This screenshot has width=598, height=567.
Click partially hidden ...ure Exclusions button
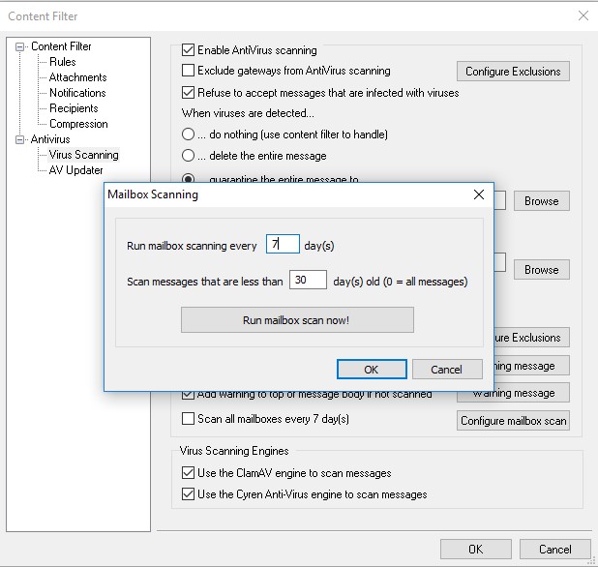click(531, 338)
